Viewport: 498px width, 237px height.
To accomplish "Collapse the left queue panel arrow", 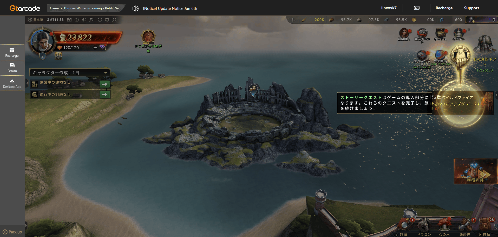I will click(27, 83).
